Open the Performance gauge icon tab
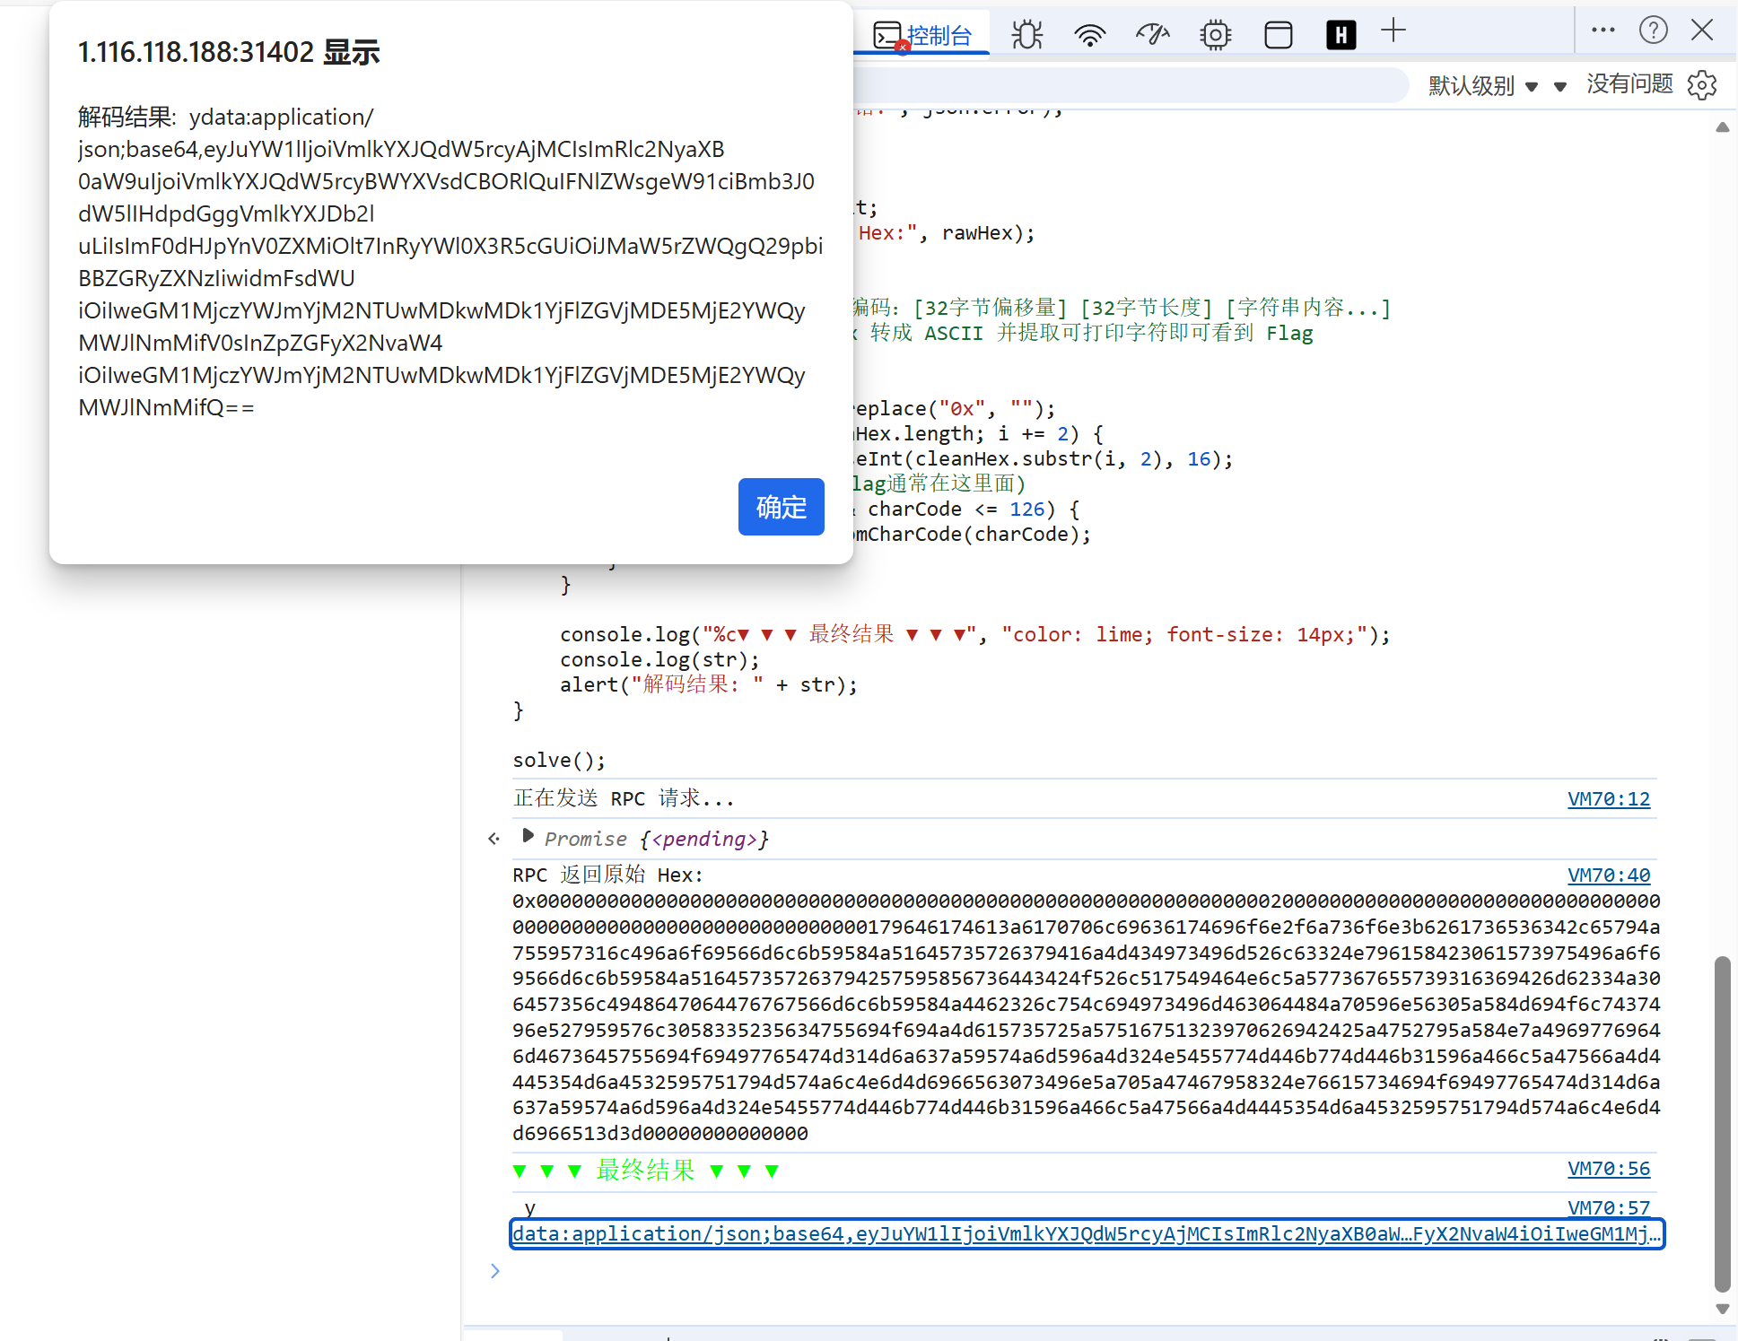 1152,35
